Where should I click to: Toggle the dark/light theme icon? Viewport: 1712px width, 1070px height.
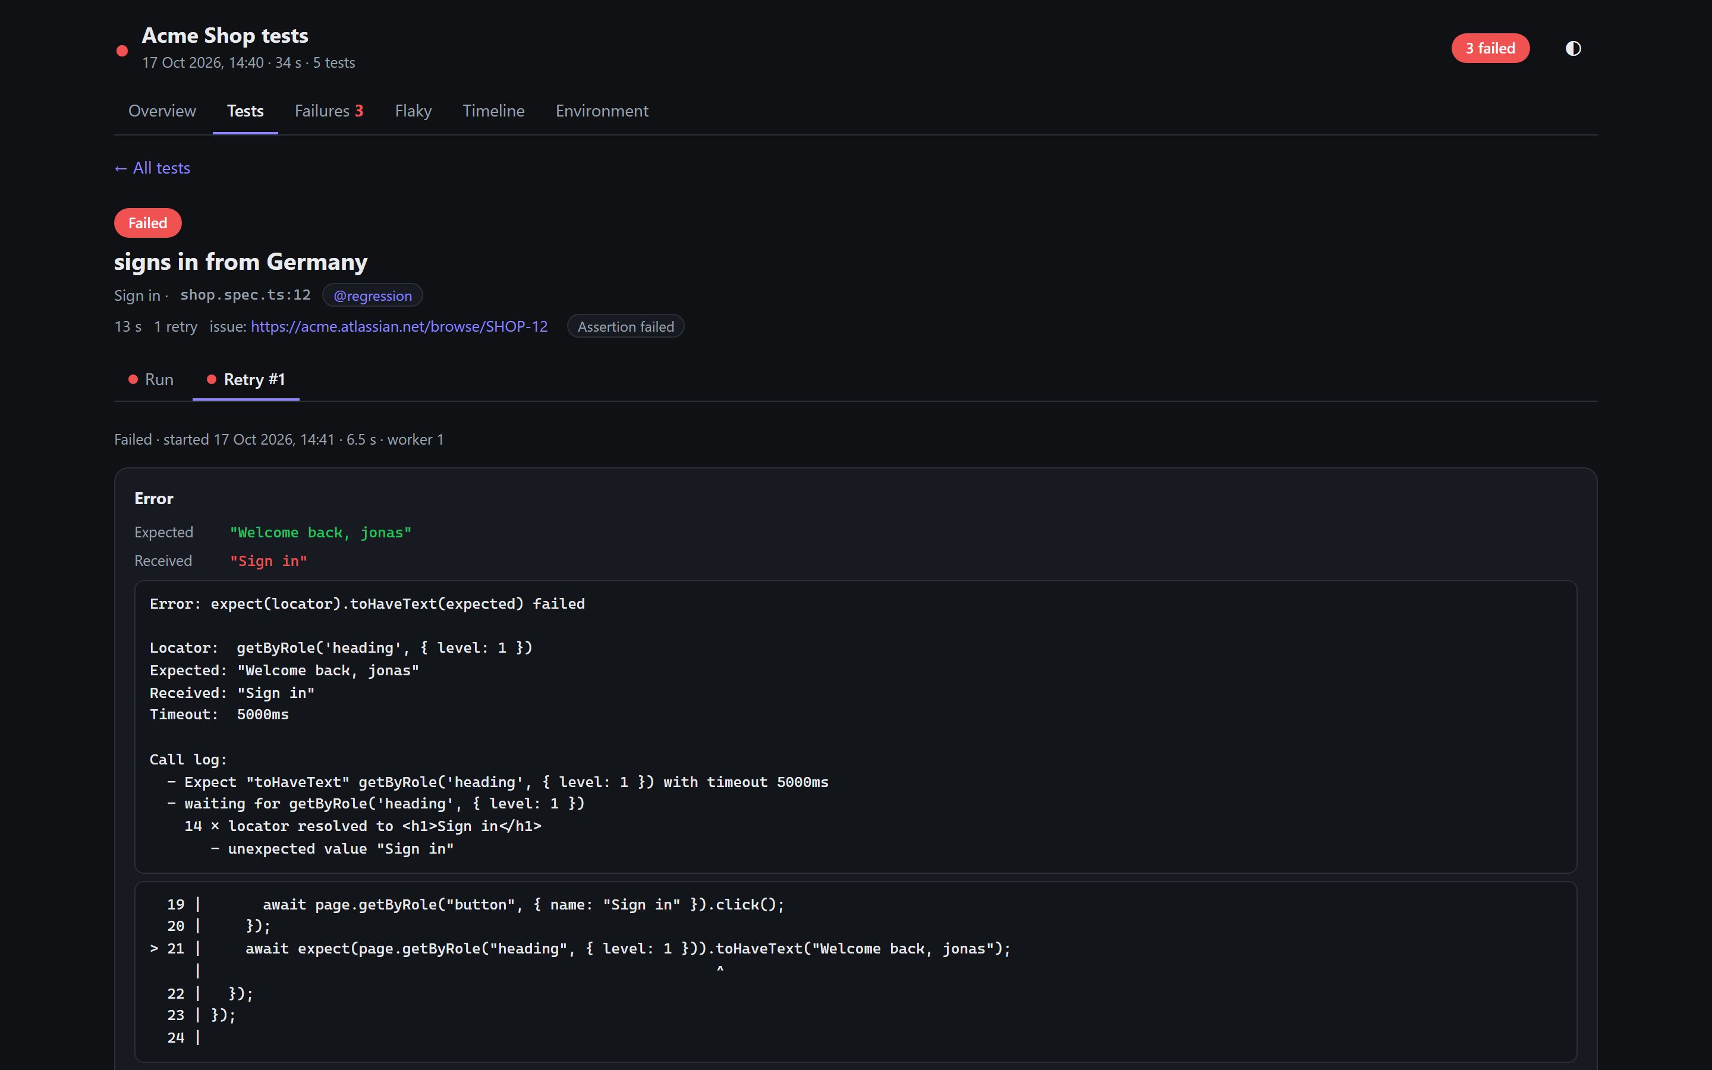(x=1573, y=48)
